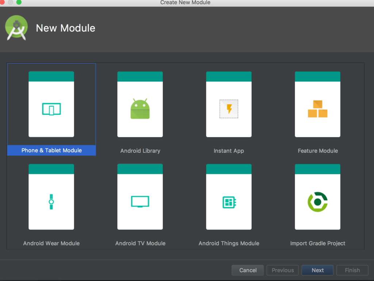Click the Previous button
This screenshot has width=374, height=281.
tap(283, 270)
